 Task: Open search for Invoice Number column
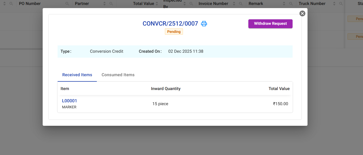241,4
